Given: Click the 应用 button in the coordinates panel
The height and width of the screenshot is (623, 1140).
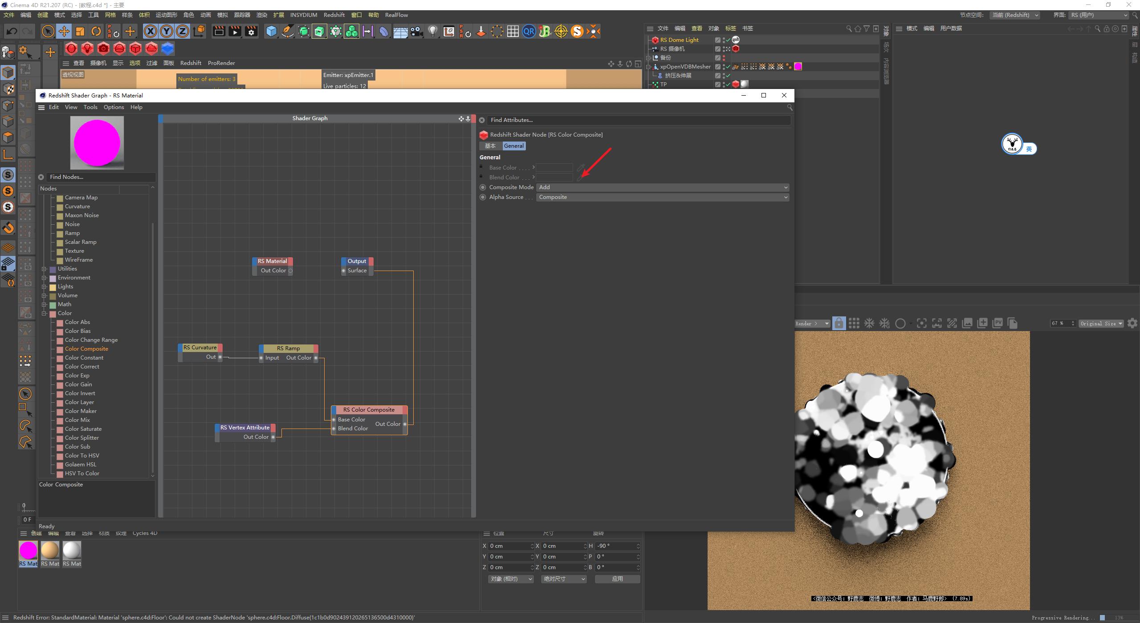Looking at the screenshot, I should tap(617, 578).
